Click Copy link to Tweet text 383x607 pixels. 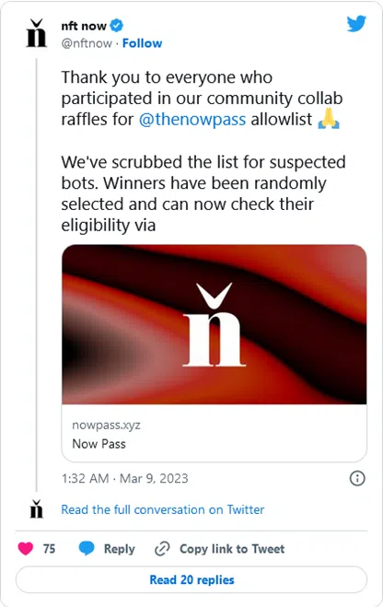(232, 549)
